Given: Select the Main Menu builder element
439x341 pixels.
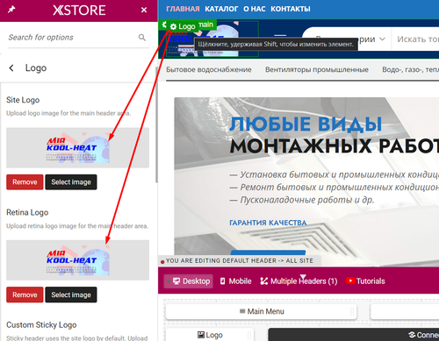Looking at the screenshot, I should [x=262, y=311].
